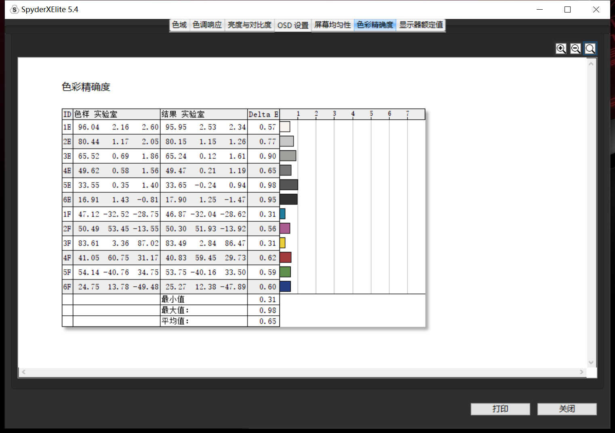
Task: Click the vertical scrollbar down arrow
Action: [x=591, y=362]
